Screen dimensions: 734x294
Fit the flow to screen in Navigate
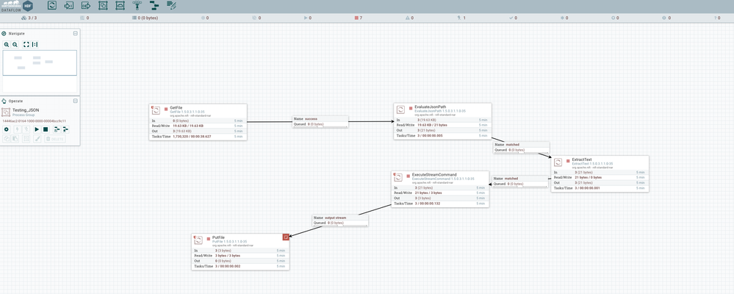tap(26, 45)
